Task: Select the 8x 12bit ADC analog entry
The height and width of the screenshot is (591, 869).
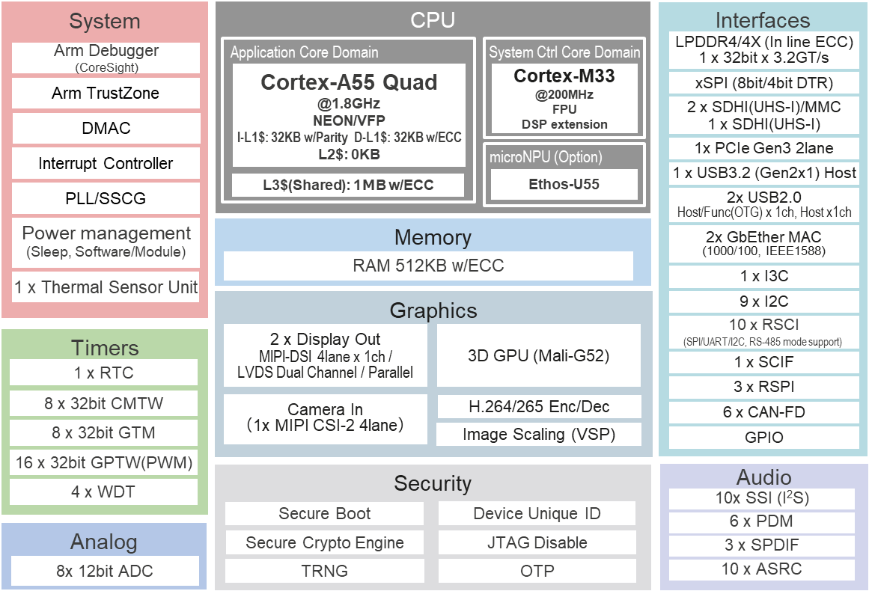Action: click(x=105, y=572)
